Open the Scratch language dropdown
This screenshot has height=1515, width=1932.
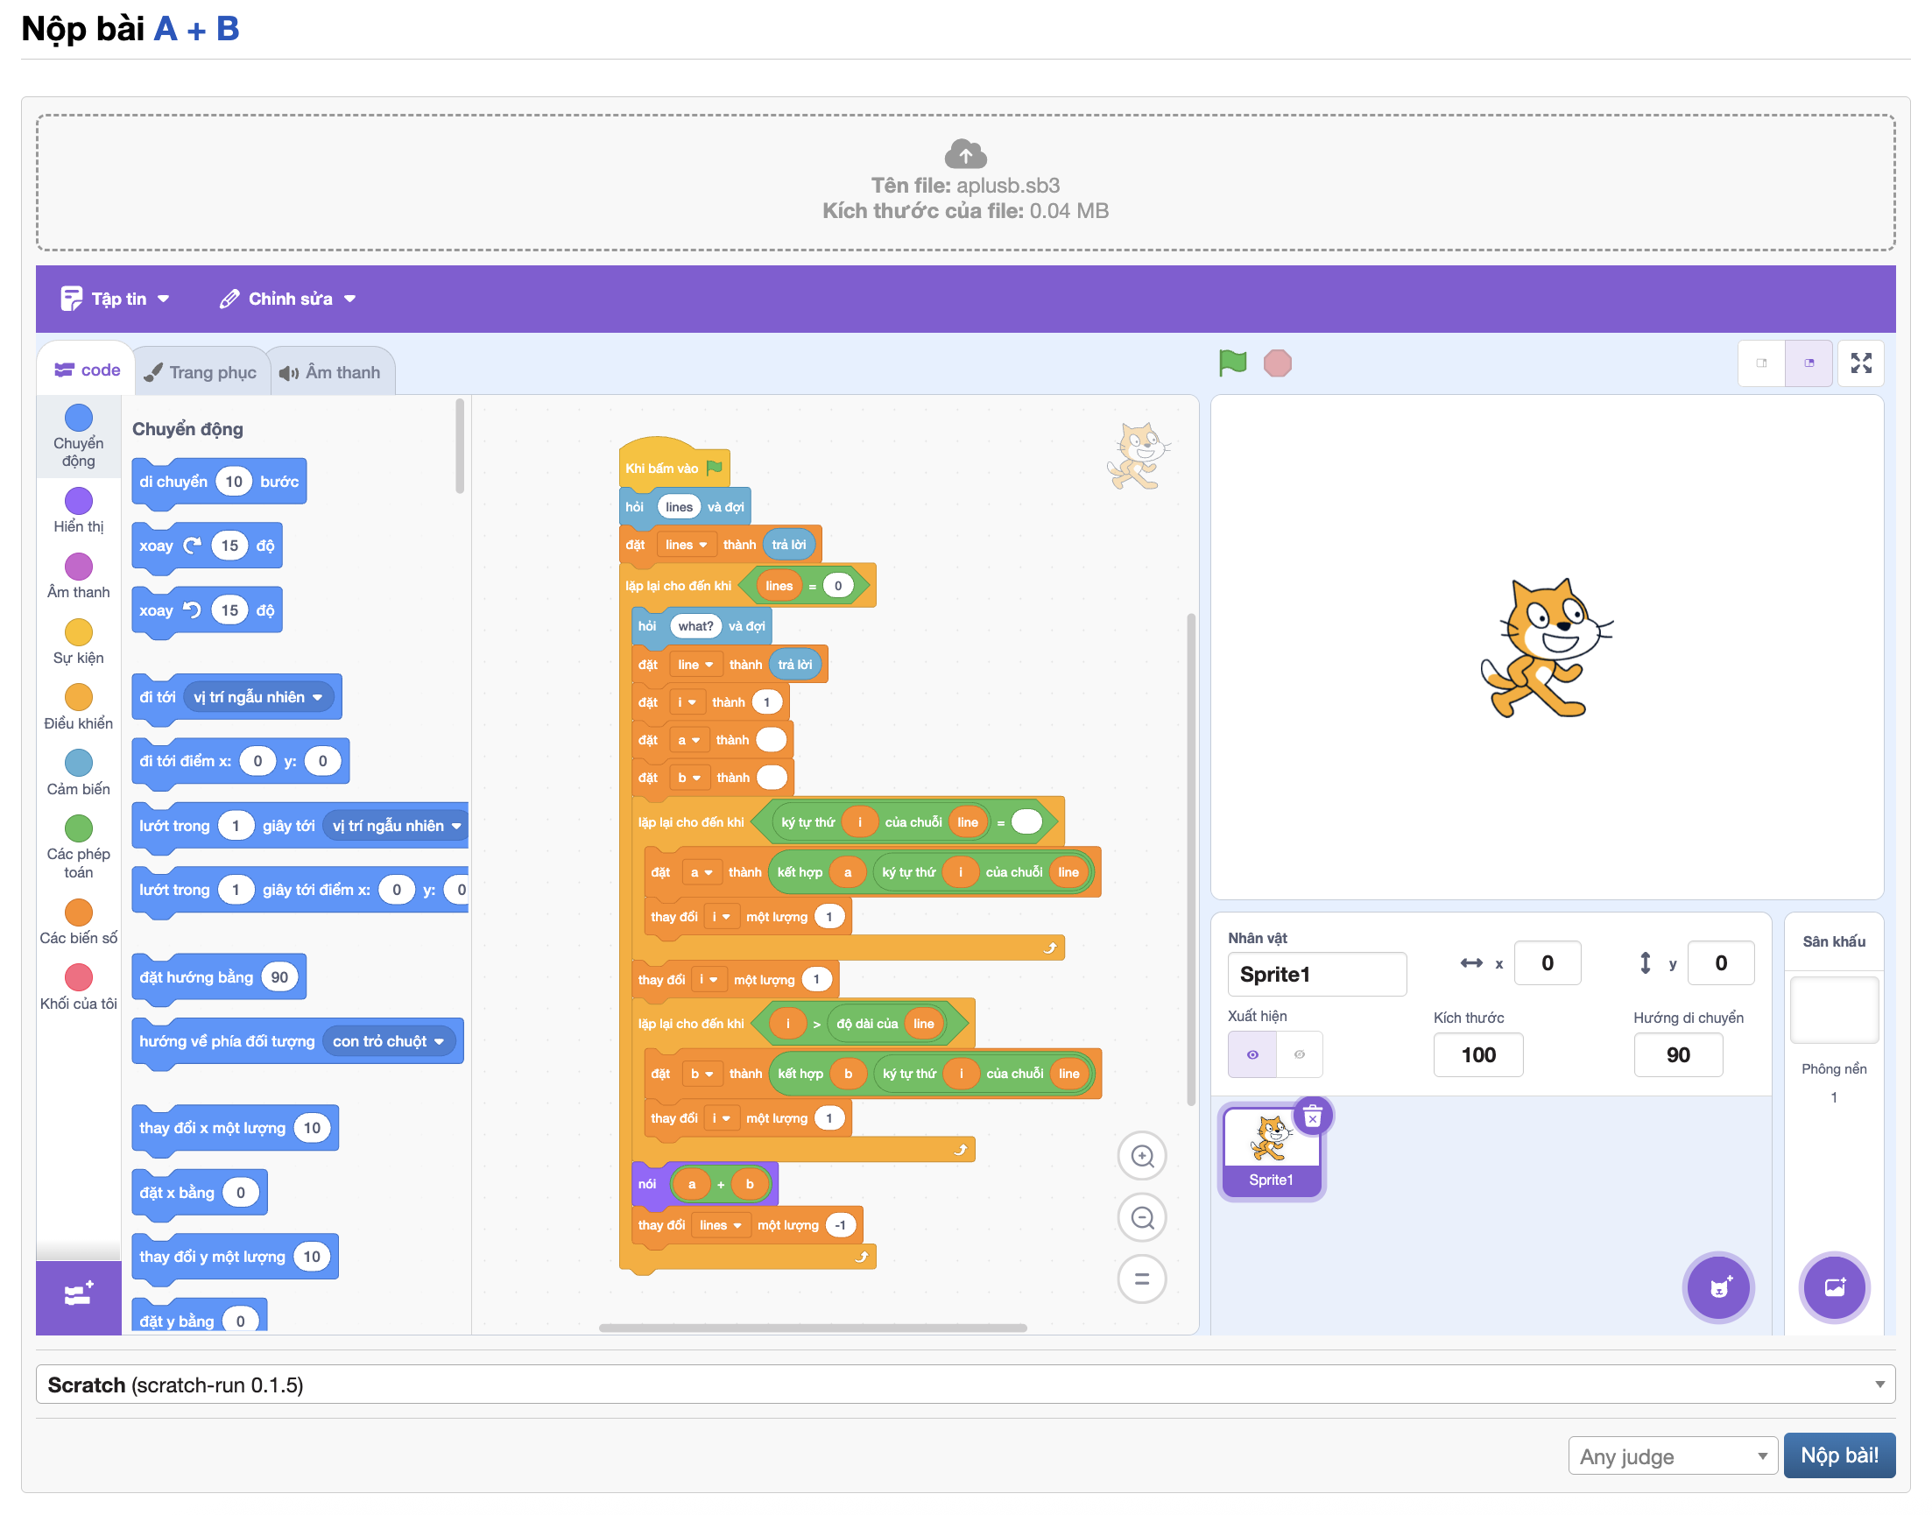(965, 1385)
